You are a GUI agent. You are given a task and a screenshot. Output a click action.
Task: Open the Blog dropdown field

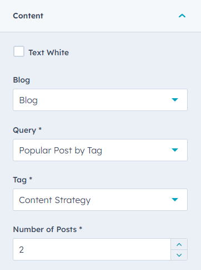100,100
